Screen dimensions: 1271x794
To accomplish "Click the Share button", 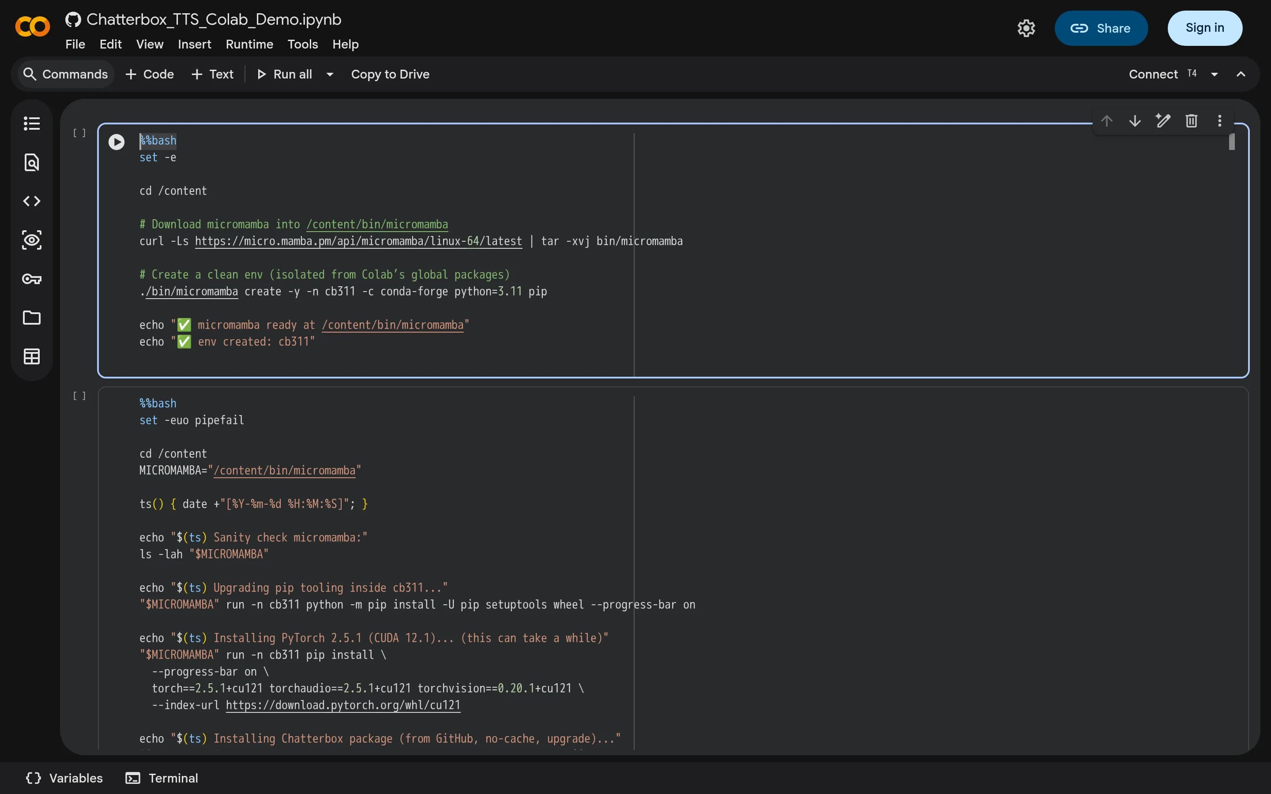I will tap(1101, 28).
